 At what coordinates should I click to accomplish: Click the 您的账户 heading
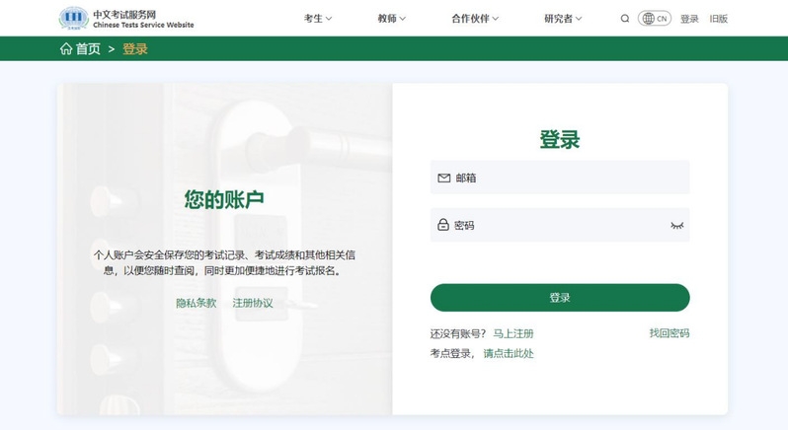coord(223,199)
